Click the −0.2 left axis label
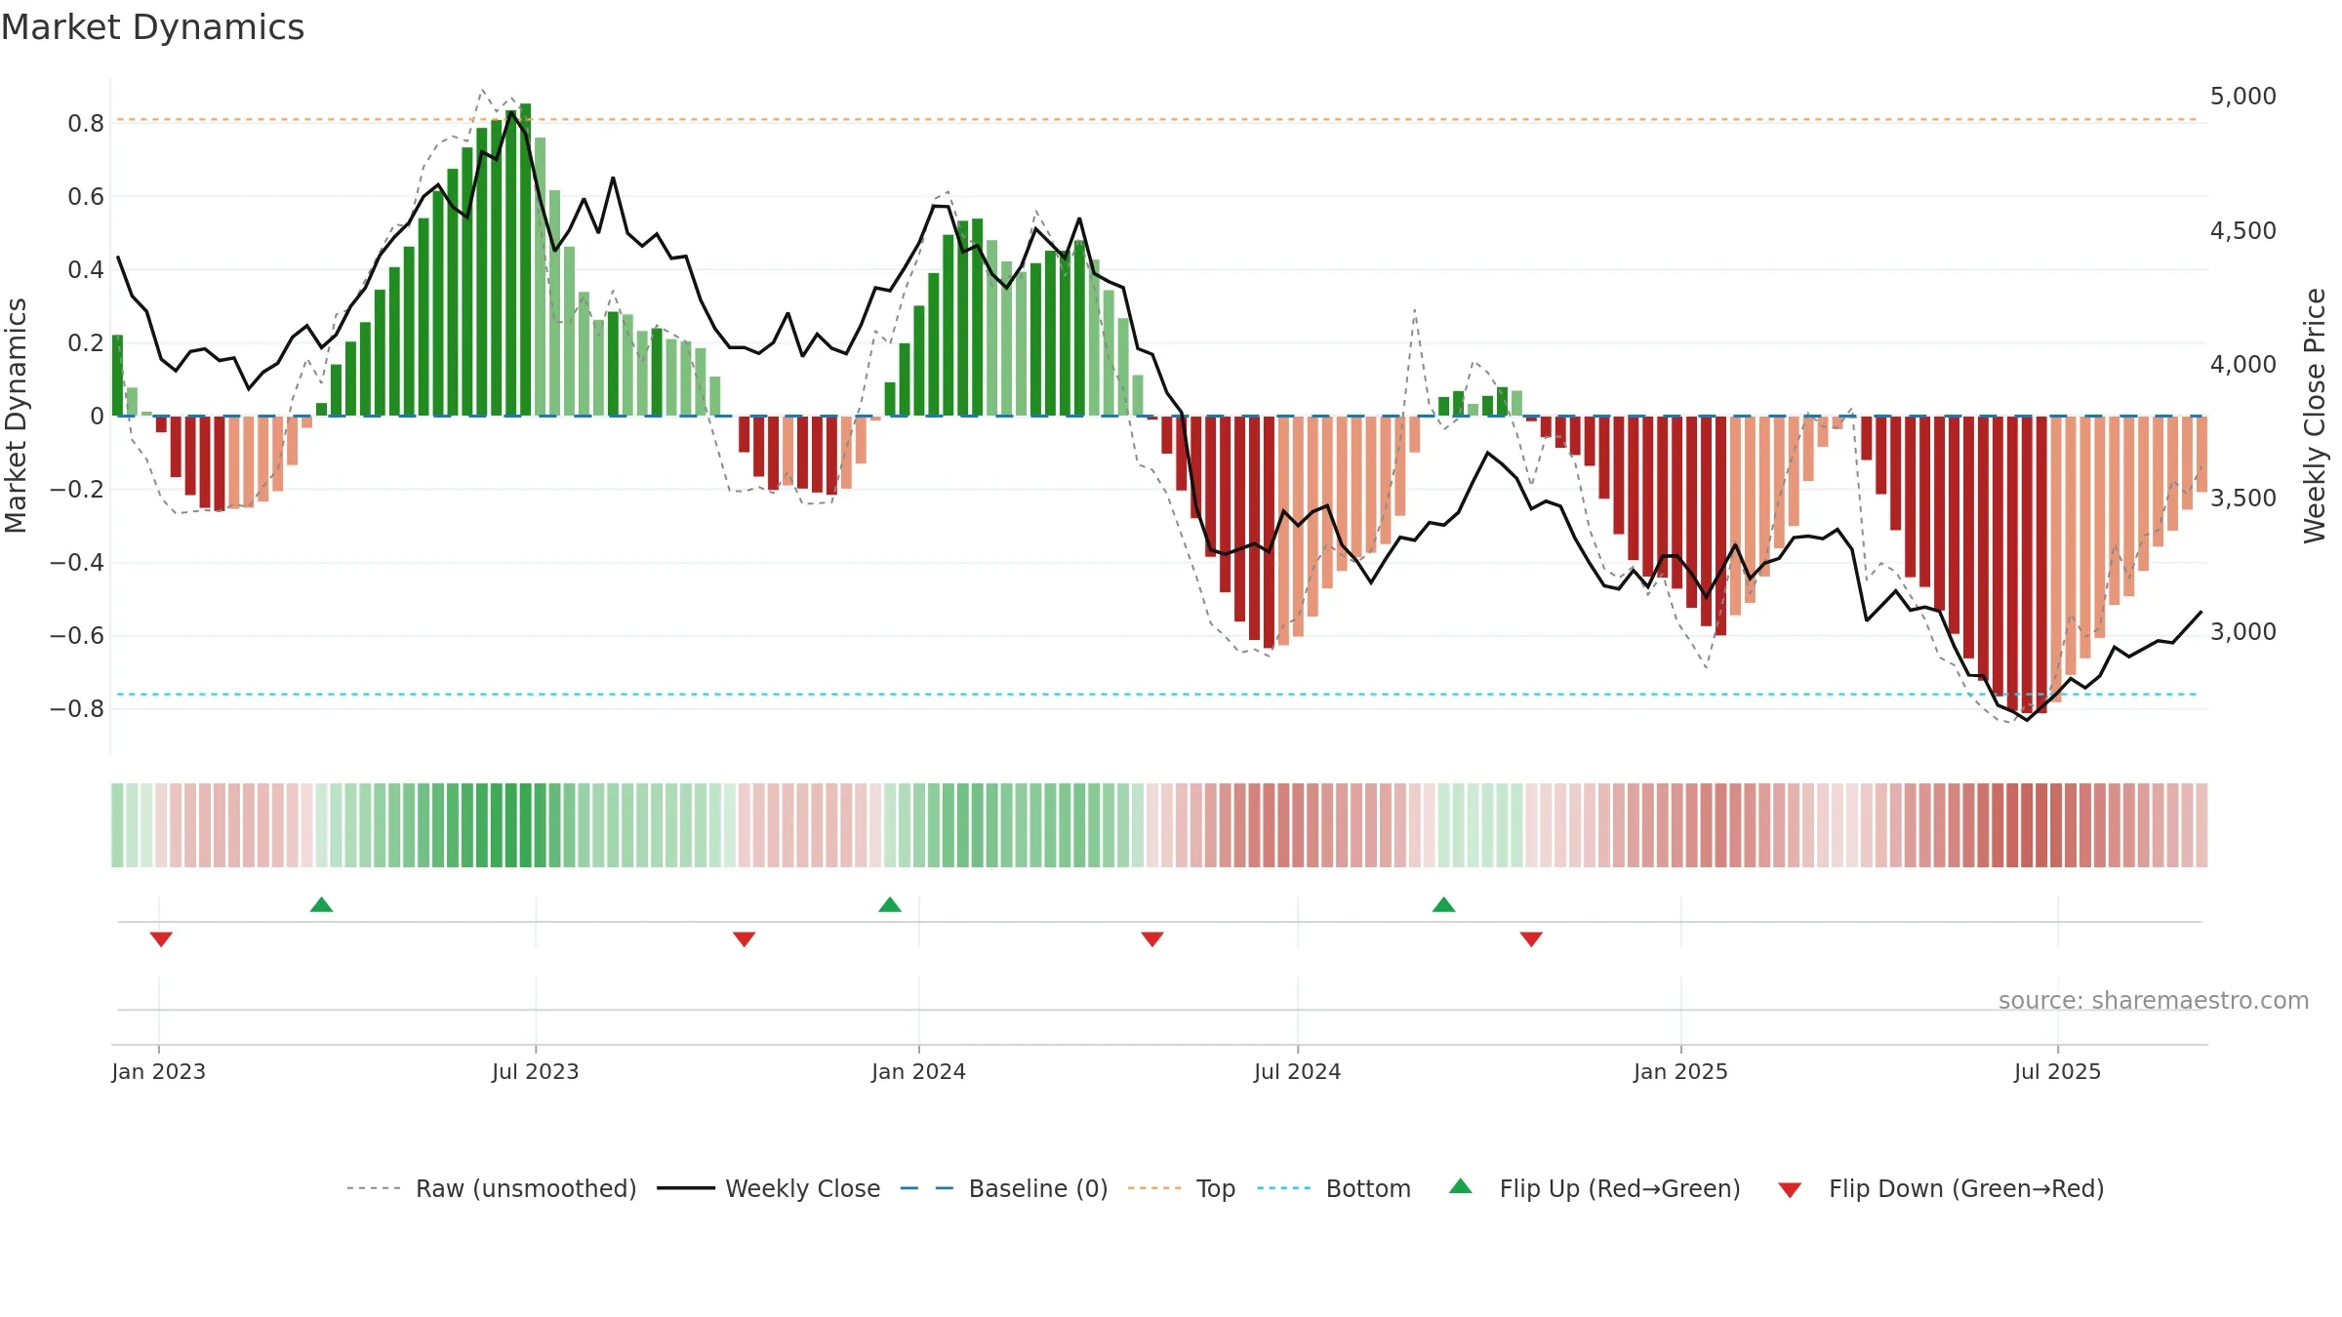The image size is (2342, 1317). 77,489
